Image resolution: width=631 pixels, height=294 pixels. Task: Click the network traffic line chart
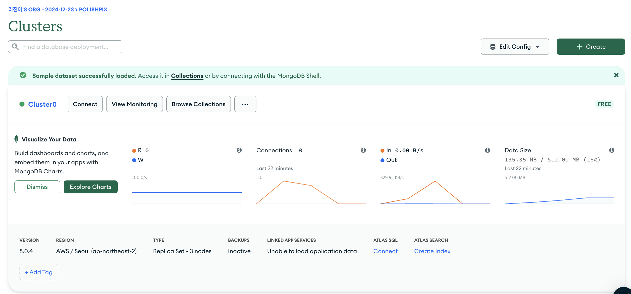click(x=435, y=192)
